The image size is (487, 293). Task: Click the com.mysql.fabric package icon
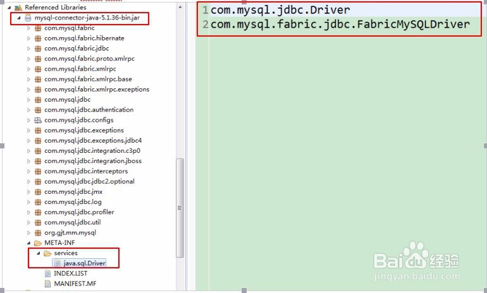[38, 28]
